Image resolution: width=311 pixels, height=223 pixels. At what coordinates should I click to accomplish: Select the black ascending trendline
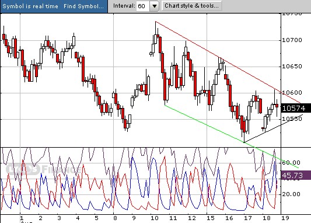coord(274,128)
